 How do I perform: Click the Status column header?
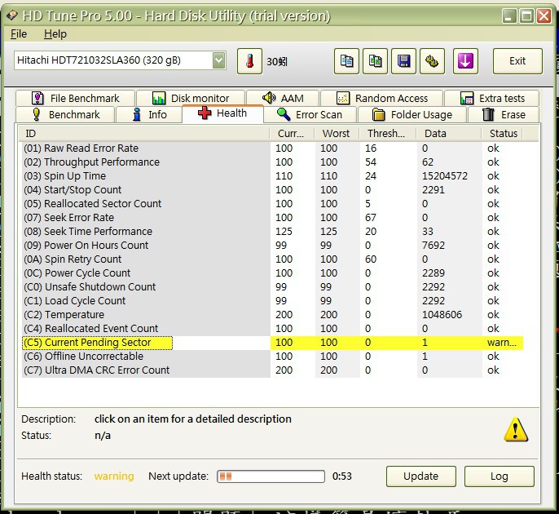(502, 134)
